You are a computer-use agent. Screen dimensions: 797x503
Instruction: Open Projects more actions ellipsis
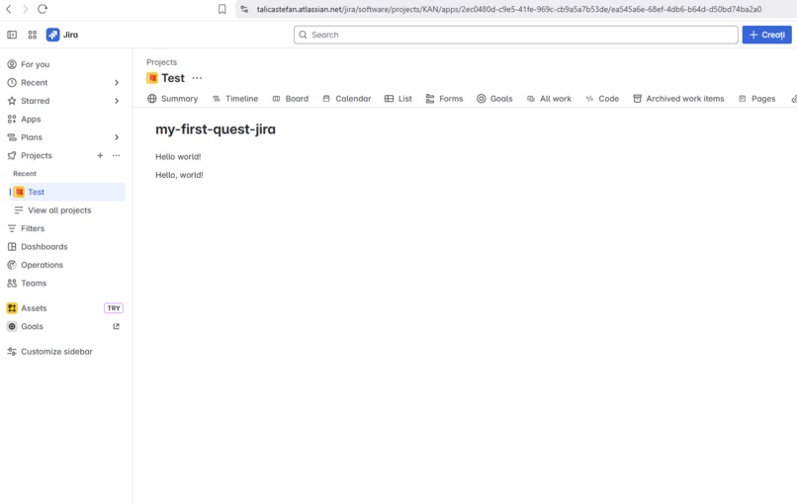(x=117, y=155)
